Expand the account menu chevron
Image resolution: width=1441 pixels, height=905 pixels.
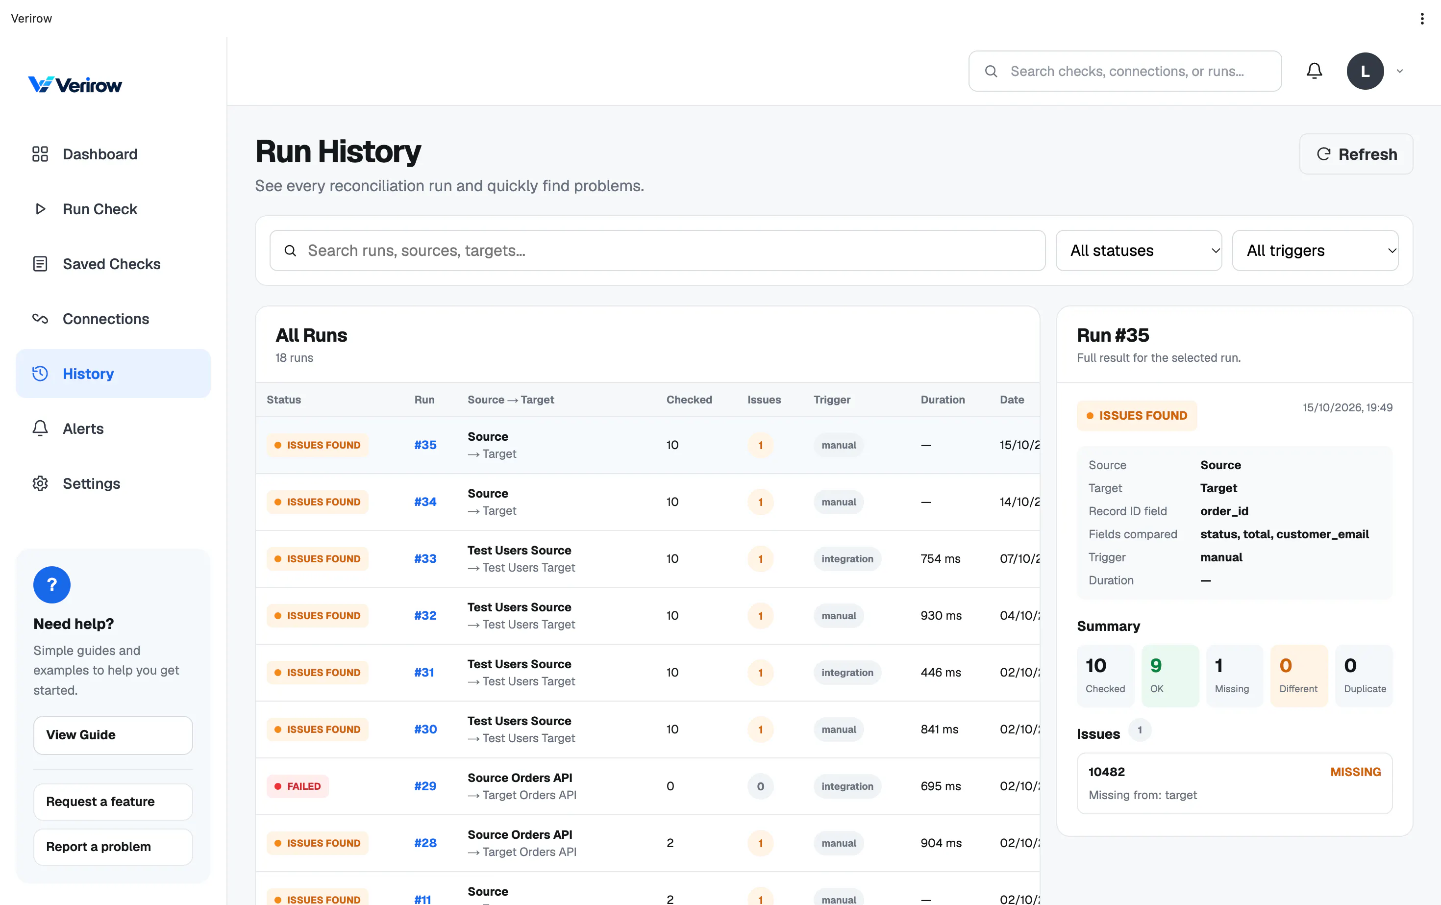[x=1400, y=71]
